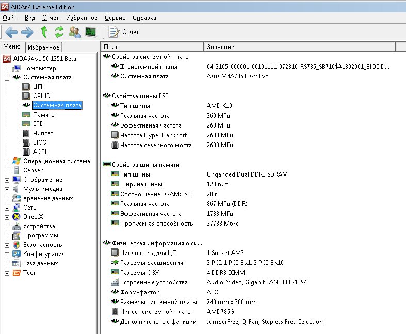Expand the База данных tree node
The image size is (406, 334).
coord(7,264)
